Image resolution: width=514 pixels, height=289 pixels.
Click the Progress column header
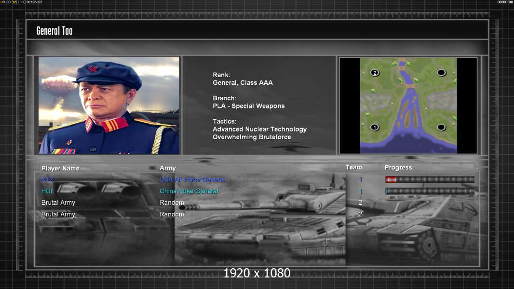(398, 168)
